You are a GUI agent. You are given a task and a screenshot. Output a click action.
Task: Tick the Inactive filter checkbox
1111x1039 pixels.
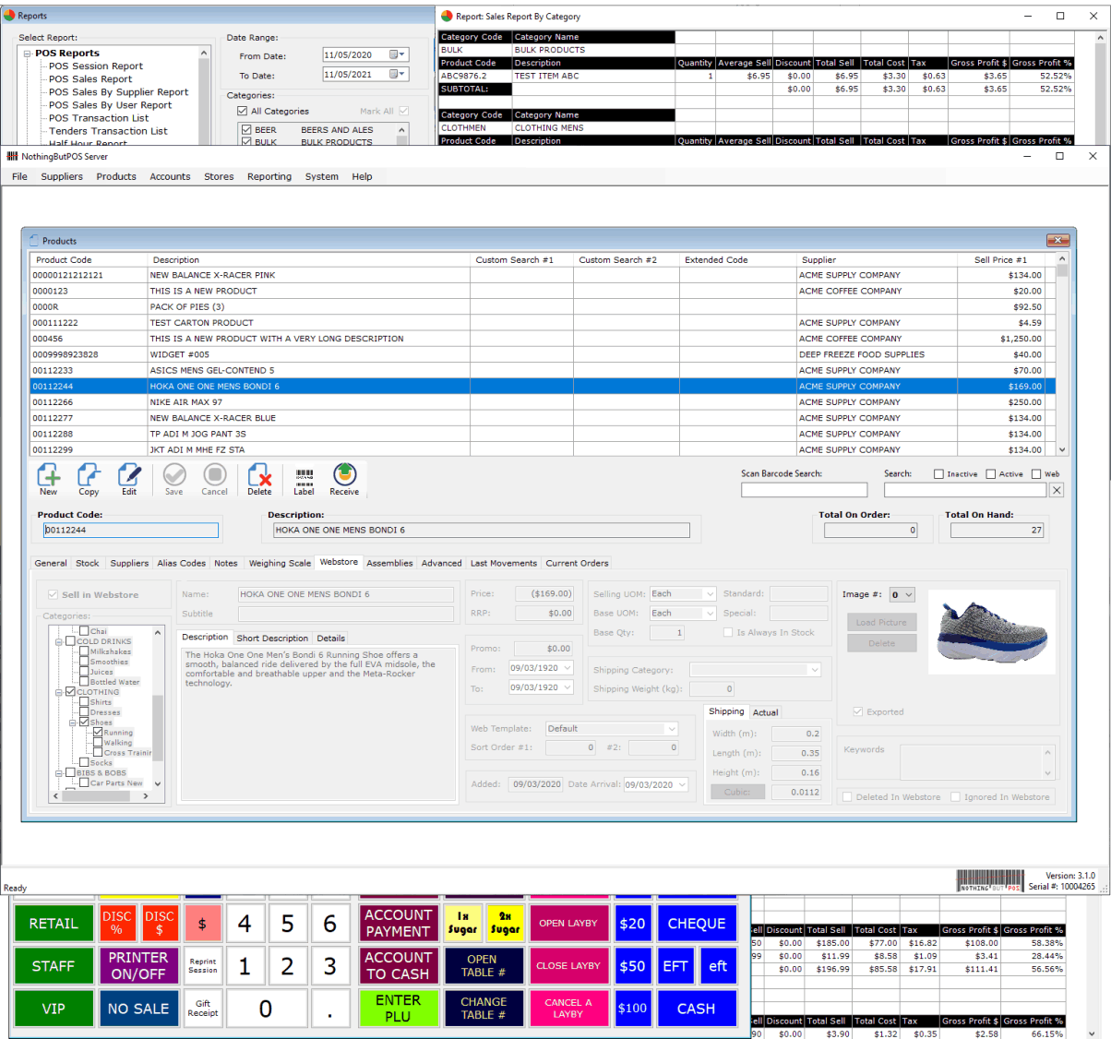point(938,474)
